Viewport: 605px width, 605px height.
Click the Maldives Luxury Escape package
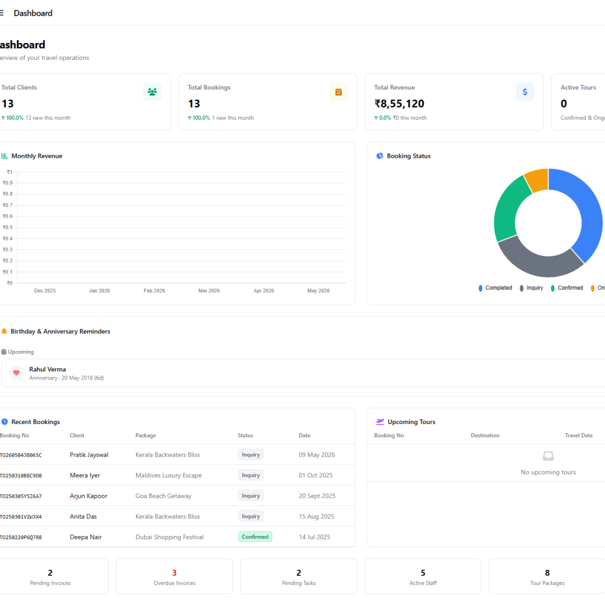click(x=169, y=476)
